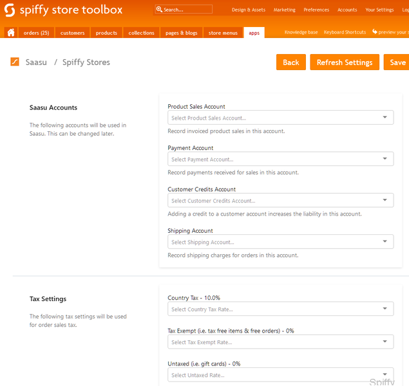Screen dimensions: 409x386
Task: Click the Refresh Settings button
Action: [345, 62]
